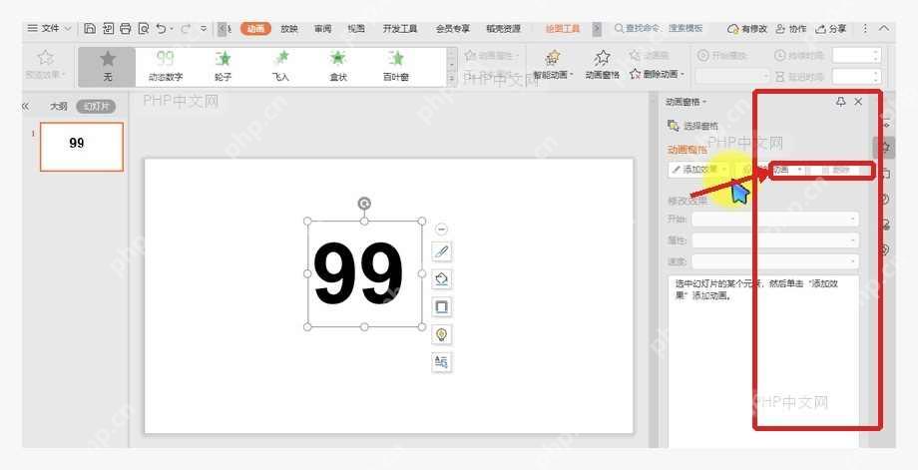
Task: Open the 删除动画 dropdown
Action: (657, 74)
